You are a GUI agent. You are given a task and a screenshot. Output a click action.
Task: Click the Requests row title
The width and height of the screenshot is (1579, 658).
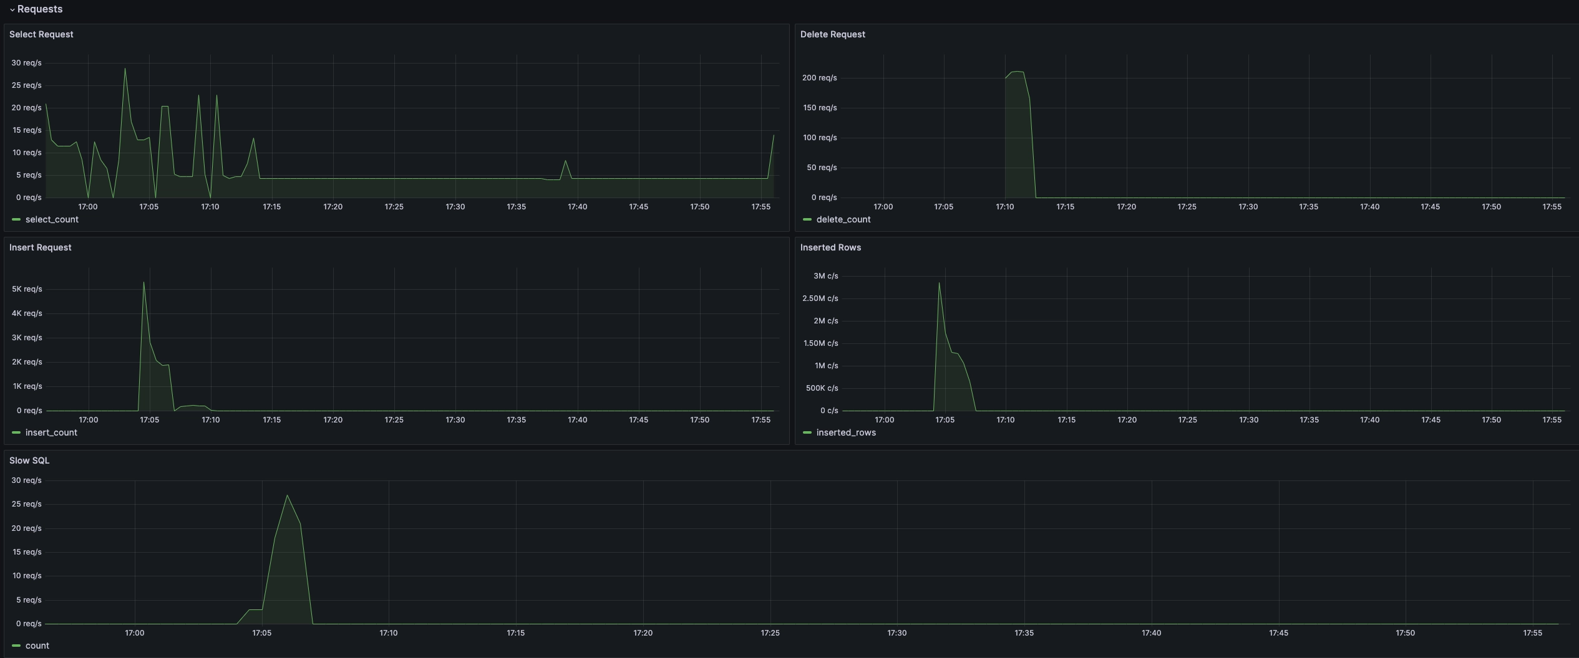(x=40, y=9)
